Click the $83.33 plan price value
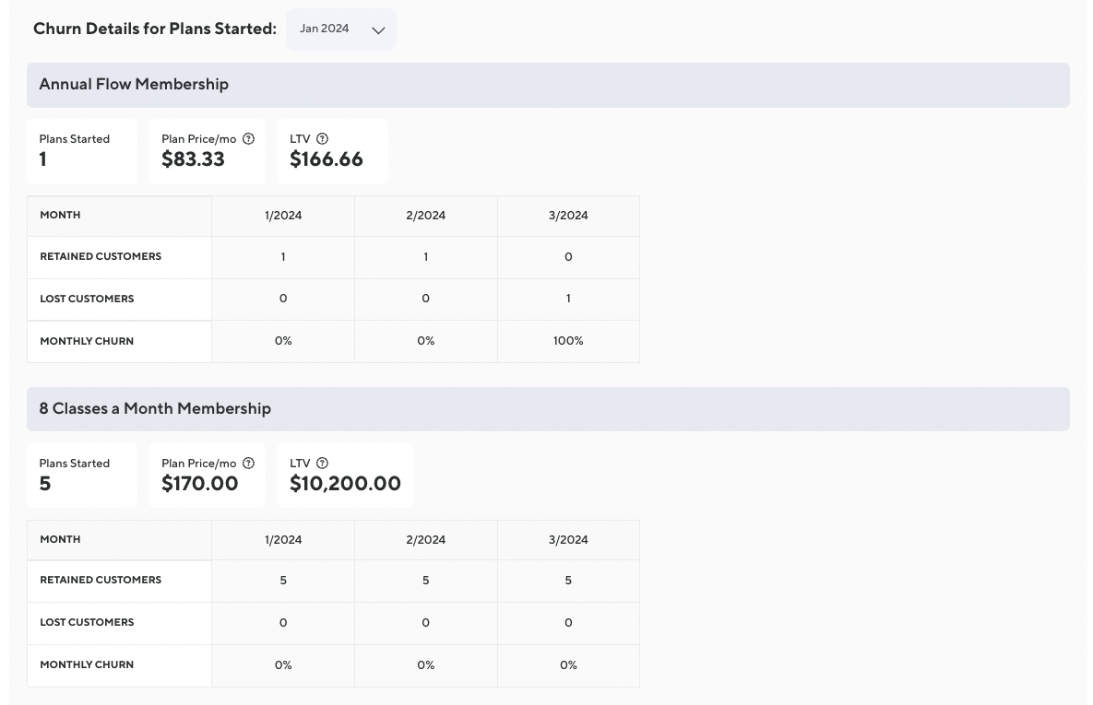This screenshot has width=1093, height=705. [x=193, y=159]
